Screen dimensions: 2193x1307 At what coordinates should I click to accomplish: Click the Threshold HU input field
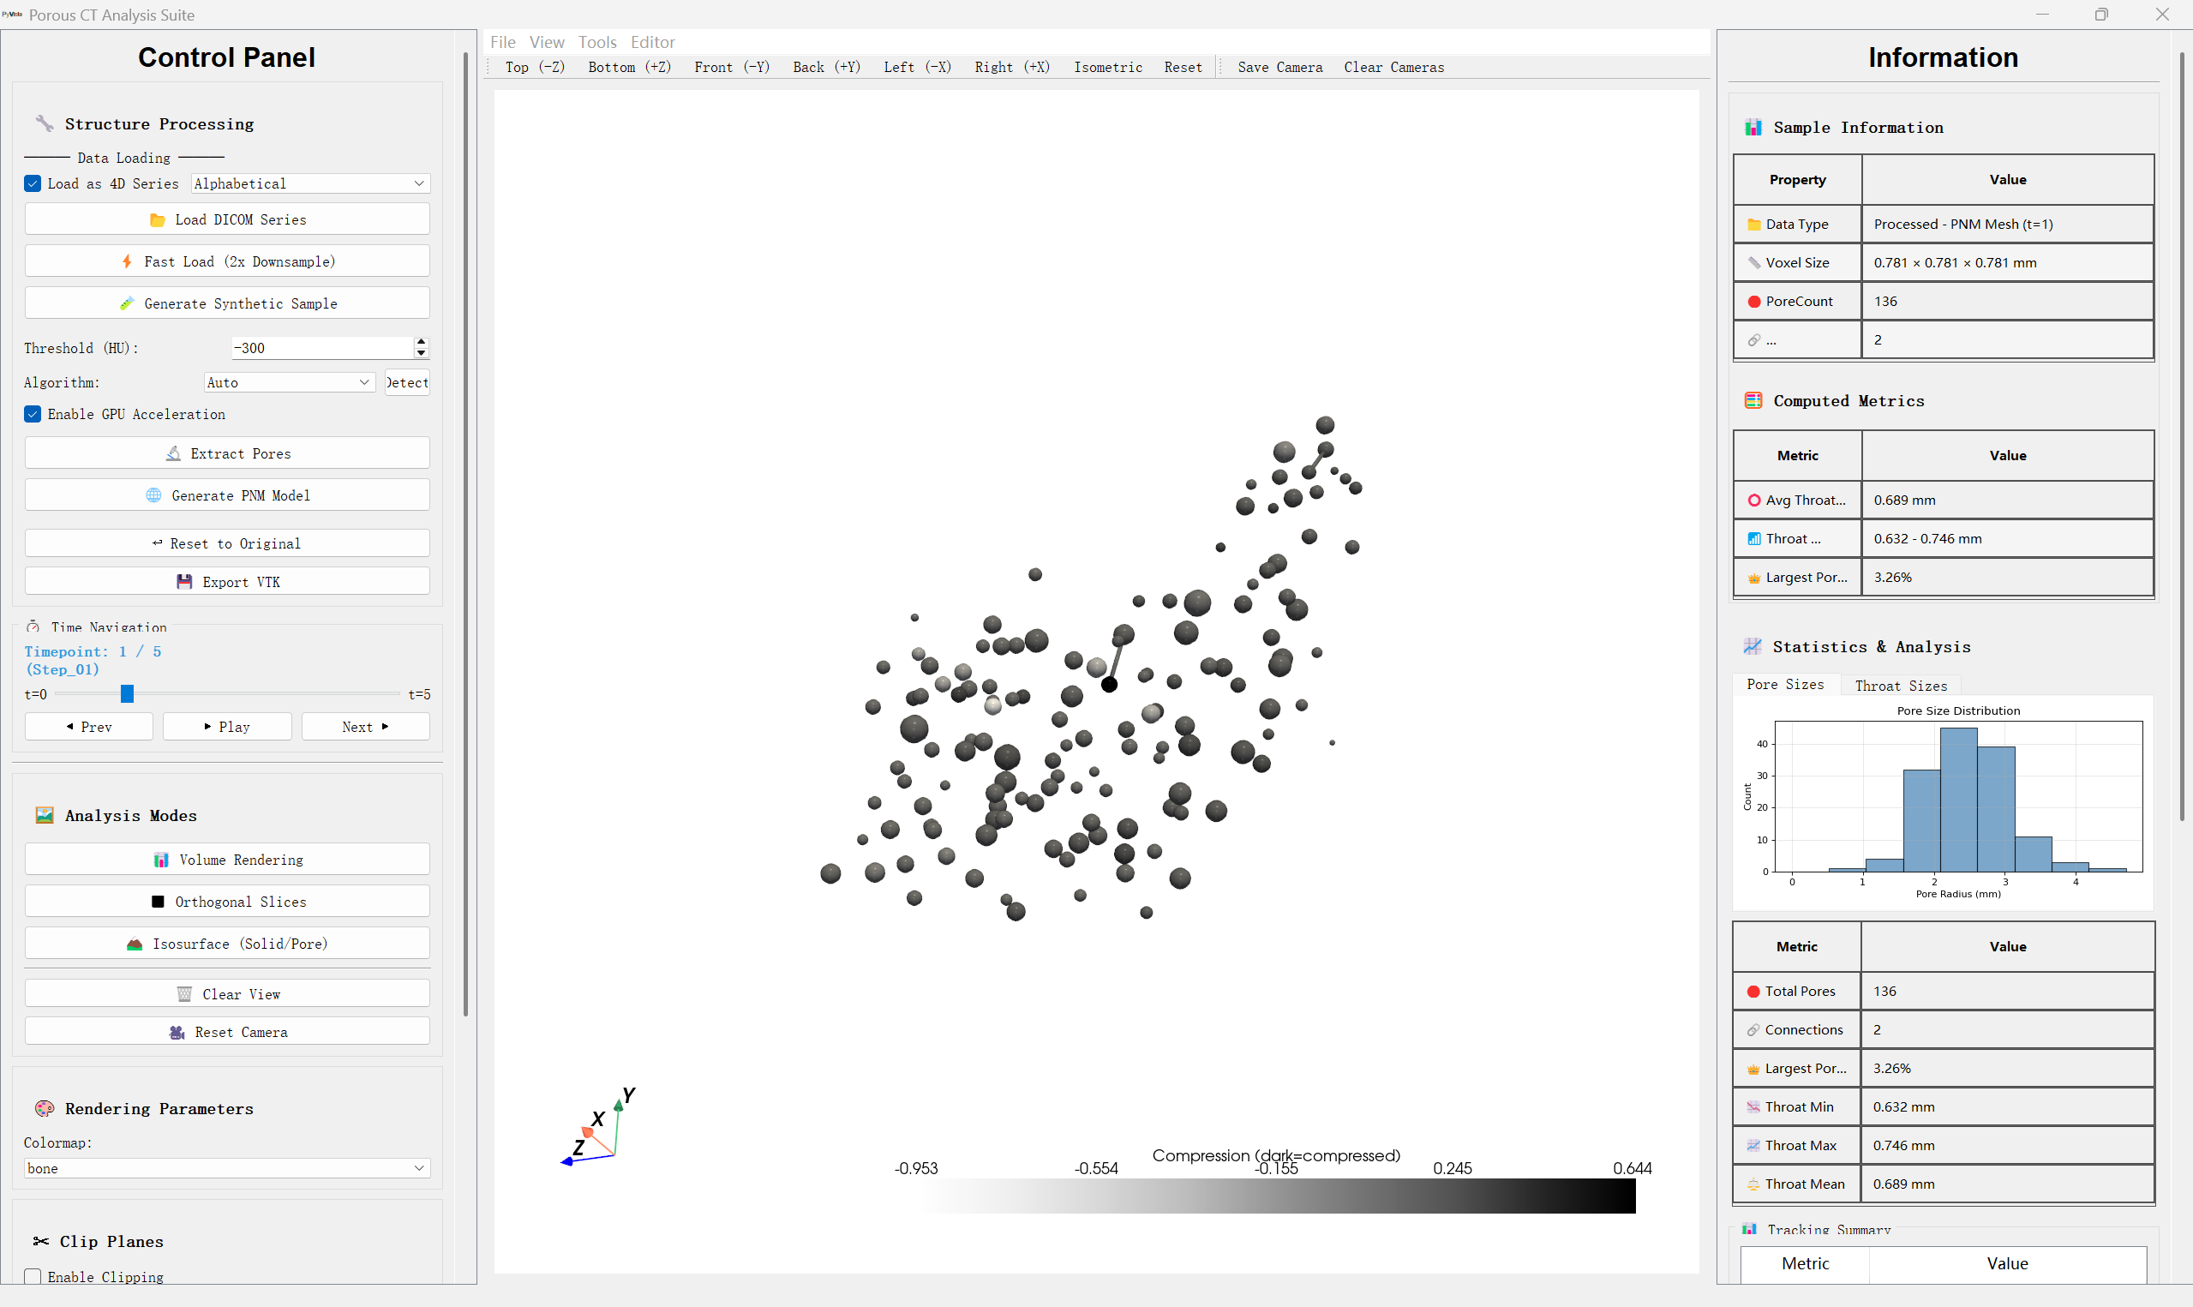322,348
